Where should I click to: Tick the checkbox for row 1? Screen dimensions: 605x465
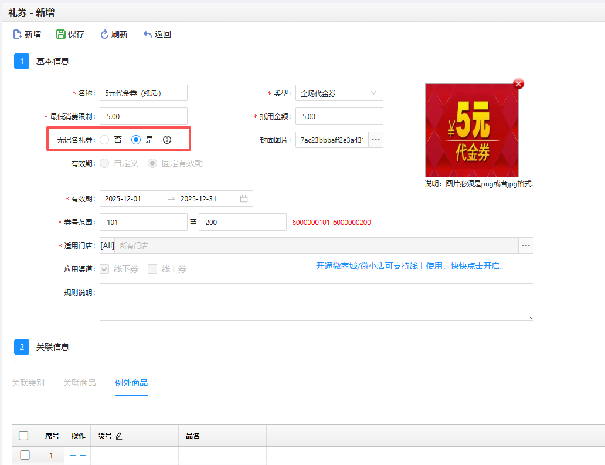tap(25, 455)
